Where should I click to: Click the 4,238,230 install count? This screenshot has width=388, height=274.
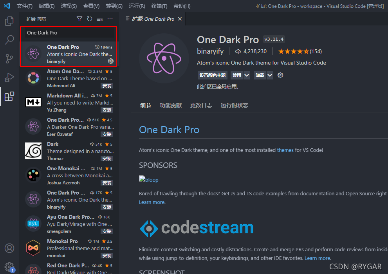coord(251,51)
